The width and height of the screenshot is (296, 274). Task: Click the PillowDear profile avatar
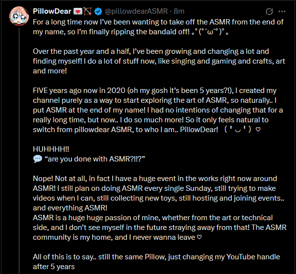(x=17, y=17)
